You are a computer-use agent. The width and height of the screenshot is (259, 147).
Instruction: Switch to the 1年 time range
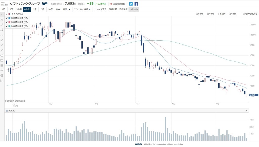pos(35,9)
